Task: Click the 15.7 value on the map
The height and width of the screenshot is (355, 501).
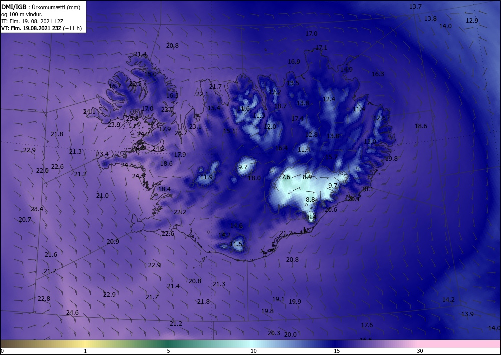Action: pyautogui.click(x=331, y=157)
